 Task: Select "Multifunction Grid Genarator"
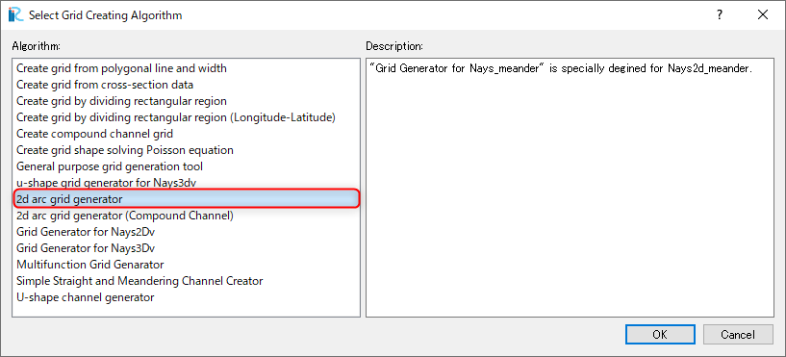click(90, 265)
